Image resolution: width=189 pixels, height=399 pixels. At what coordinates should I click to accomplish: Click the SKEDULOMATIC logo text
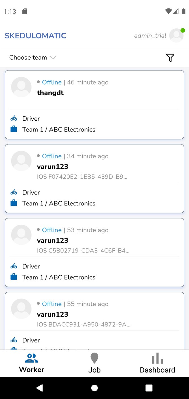(x=35, y=36)
